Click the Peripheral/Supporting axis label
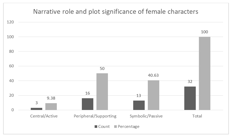 (x=95, y=116)
